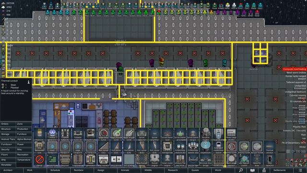Choose the Shuttle bay
Screen dimensions: 307x173
(x=219, y=160)
